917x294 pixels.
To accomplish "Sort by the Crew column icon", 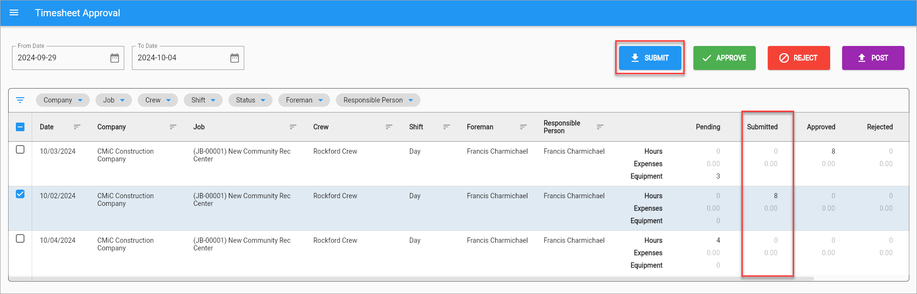I will (389, 127).
